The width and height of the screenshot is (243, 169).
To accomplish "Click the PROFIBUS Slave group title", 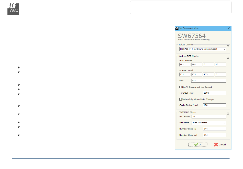I will [x=187, y=112].
